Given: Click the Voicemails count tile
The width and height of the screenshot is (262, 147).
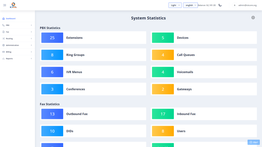Looking at the screenshot, I should coord(163,72).
